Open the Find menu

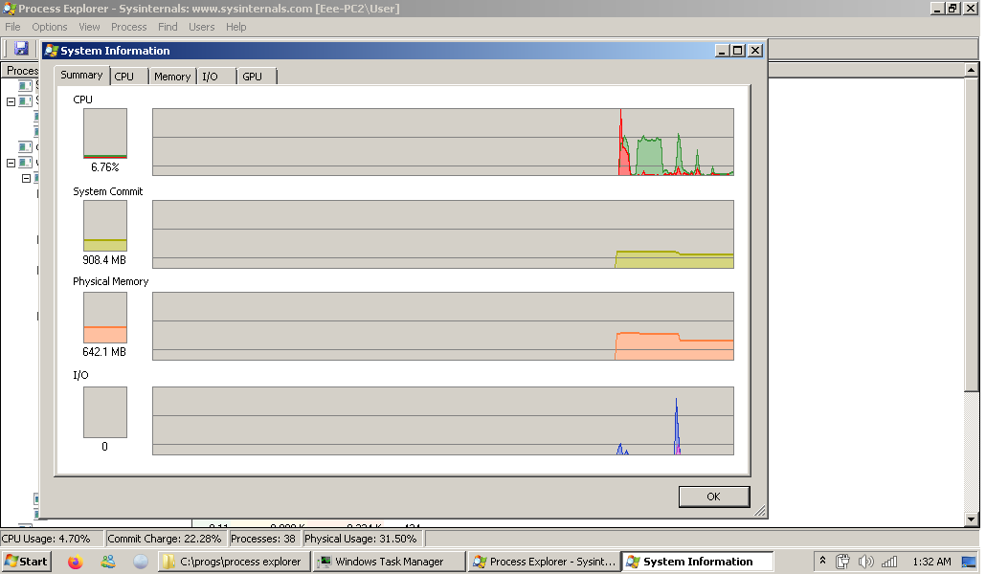pyautogui.click(x=168, y=27)
